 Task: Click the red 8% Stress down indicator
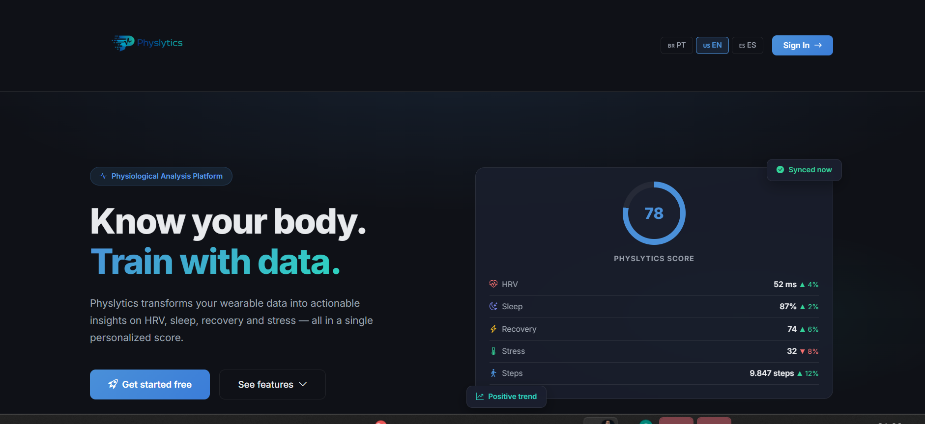click(x=809, y=351)
